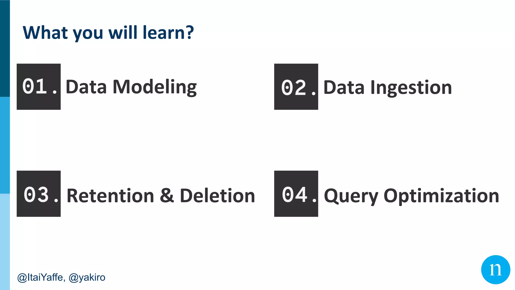515x290 pixels.
Task: Click the "01." number box
Action: point(39,87)
